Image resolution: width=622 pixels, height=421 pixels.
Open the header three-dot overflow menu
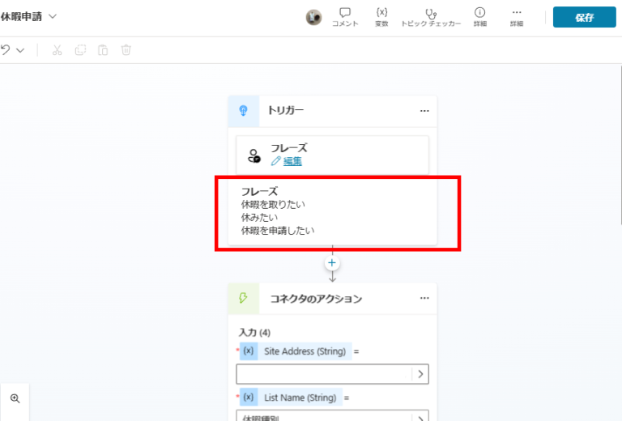516,17
